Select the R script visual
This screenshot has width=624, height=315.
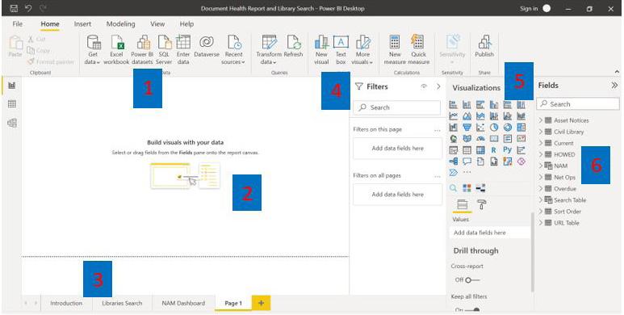click(x=494, y=150)
